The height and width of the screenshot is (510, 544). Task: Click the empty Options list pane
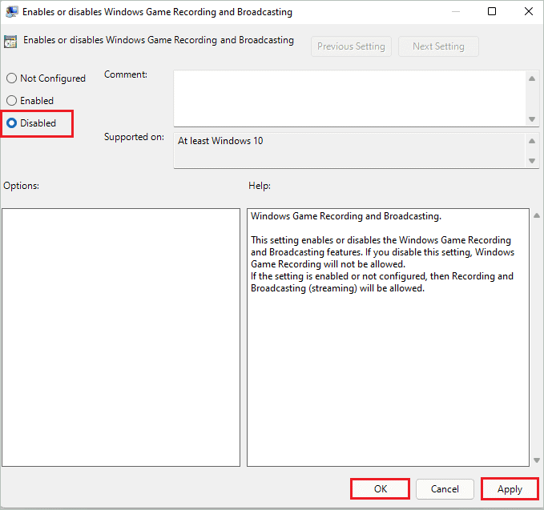(121, 337)
